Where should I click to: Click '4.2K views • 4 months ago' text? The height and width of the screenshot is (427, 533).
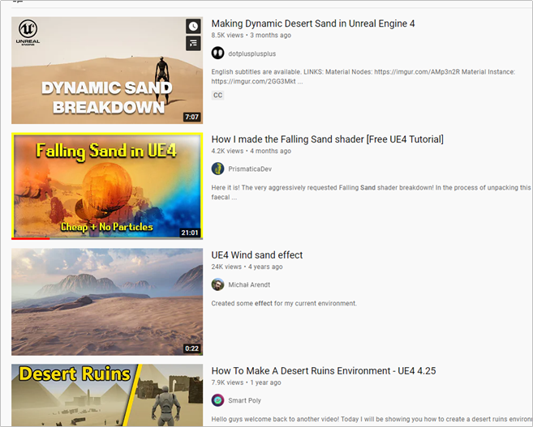251,151
